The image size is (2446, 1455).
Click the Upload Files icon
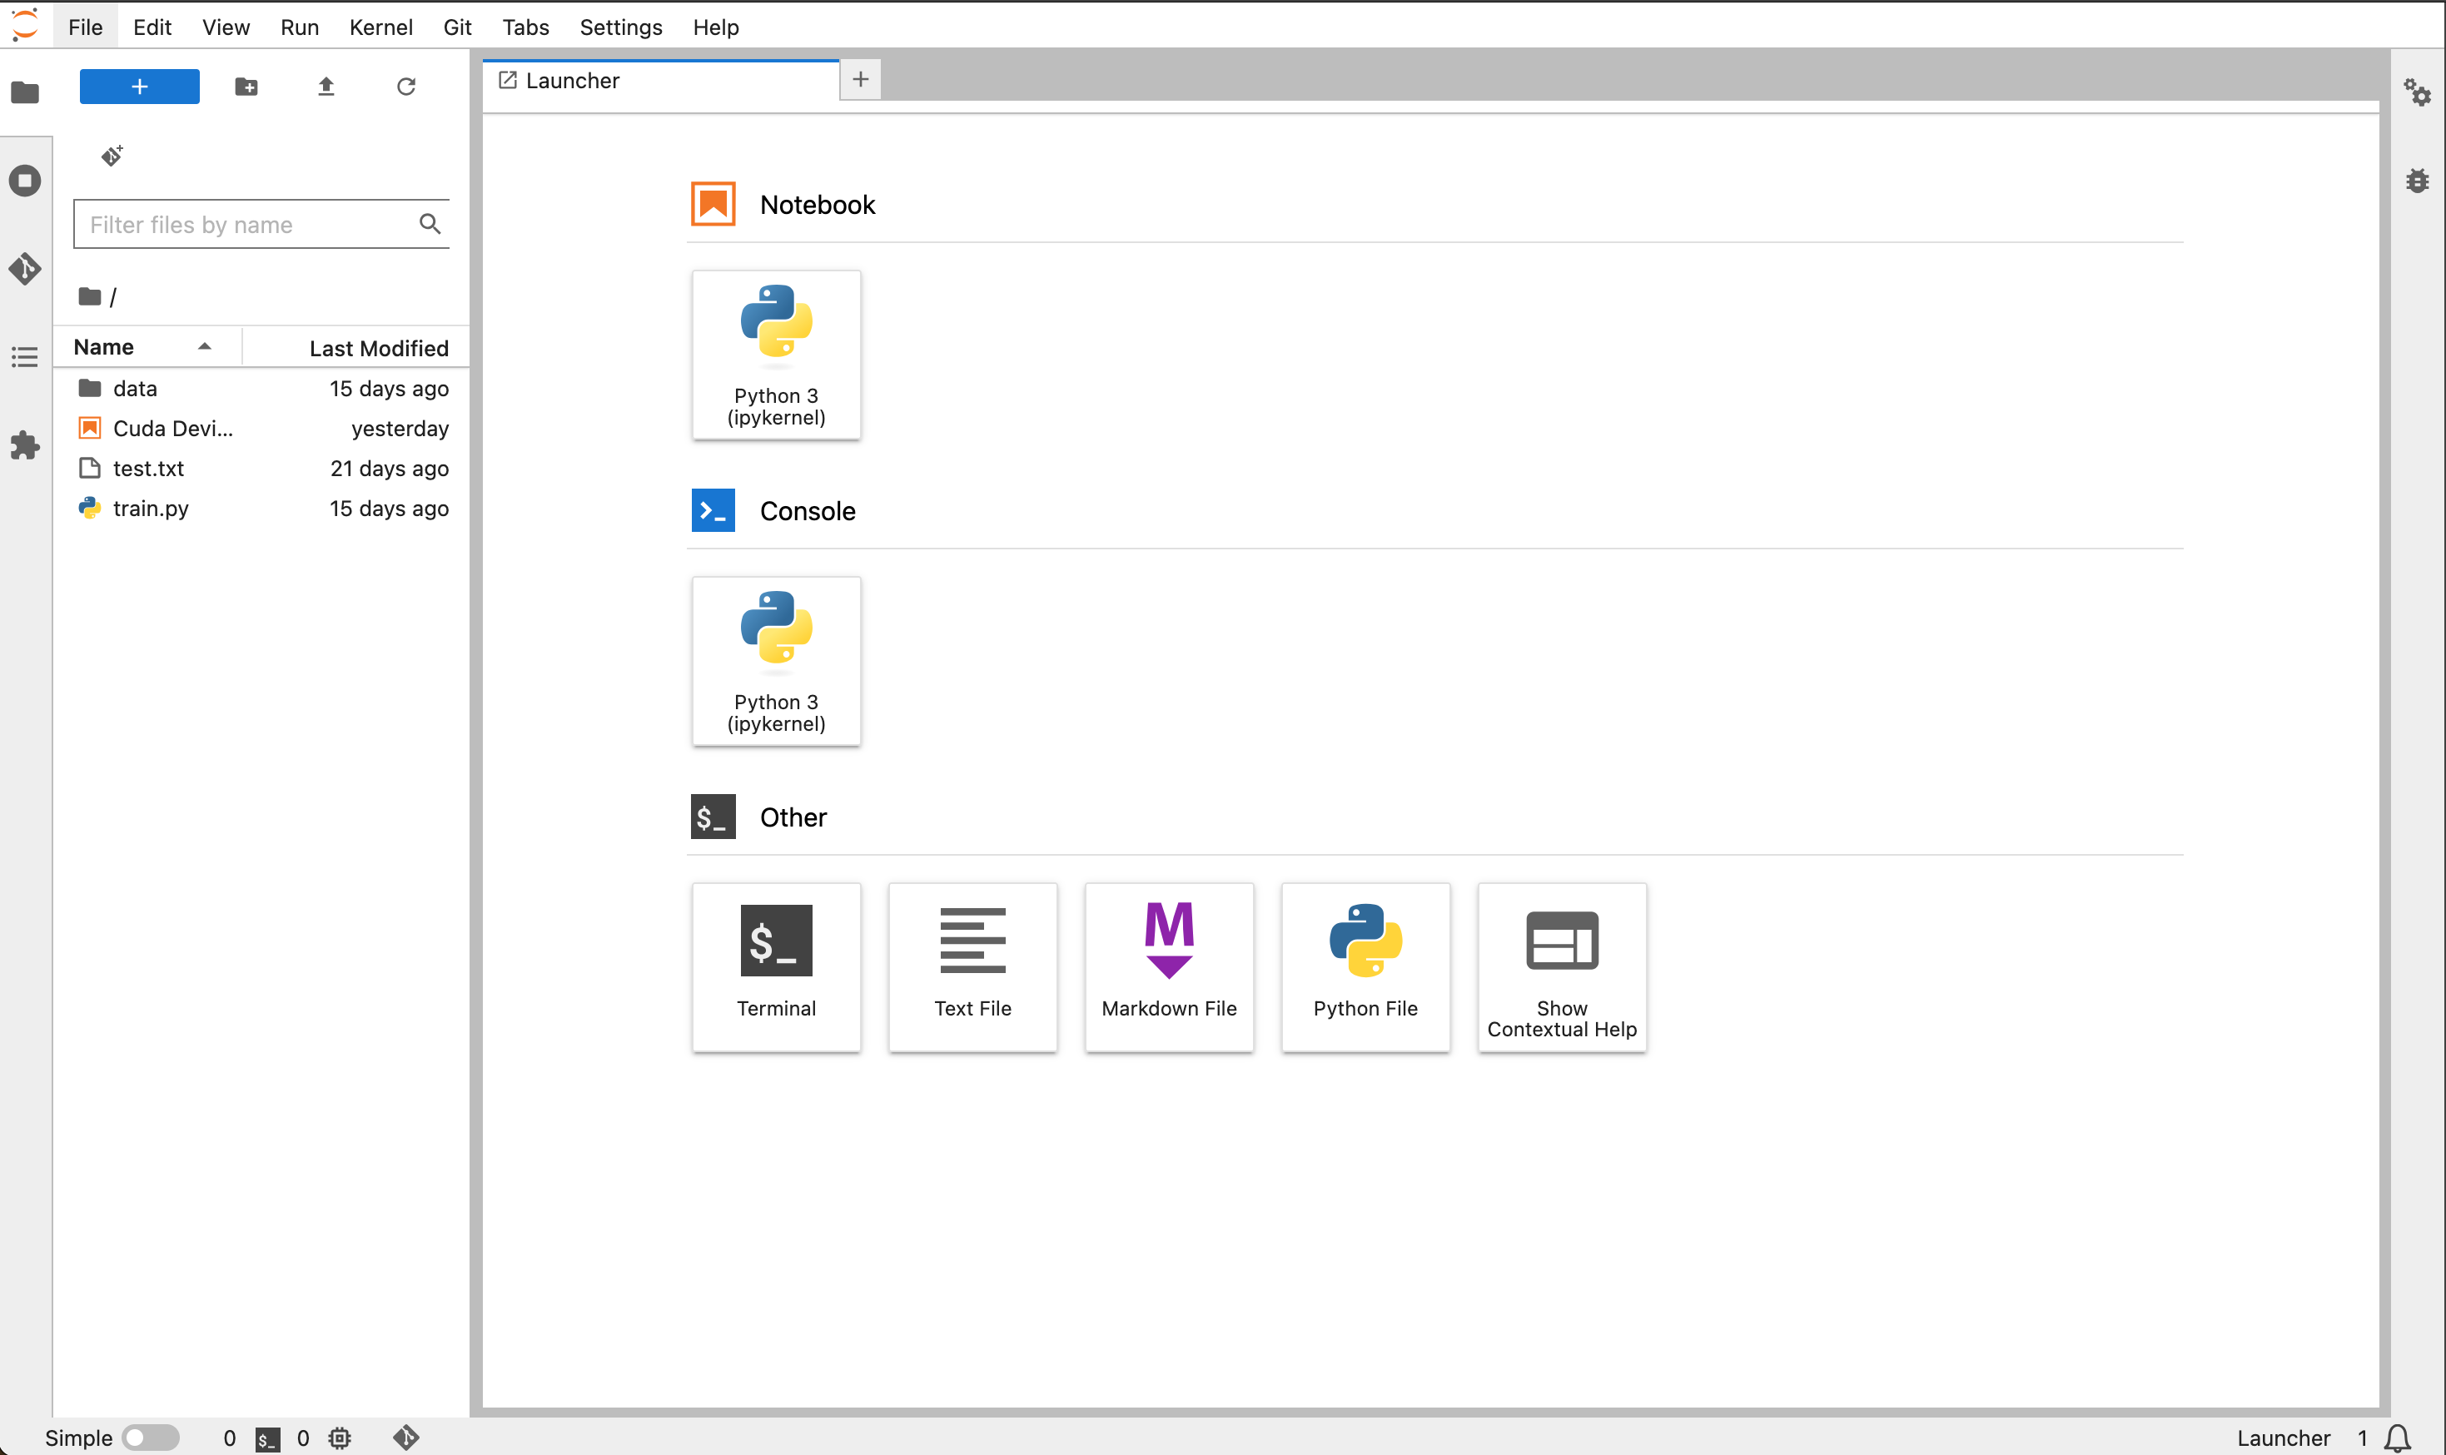(326, 87)
